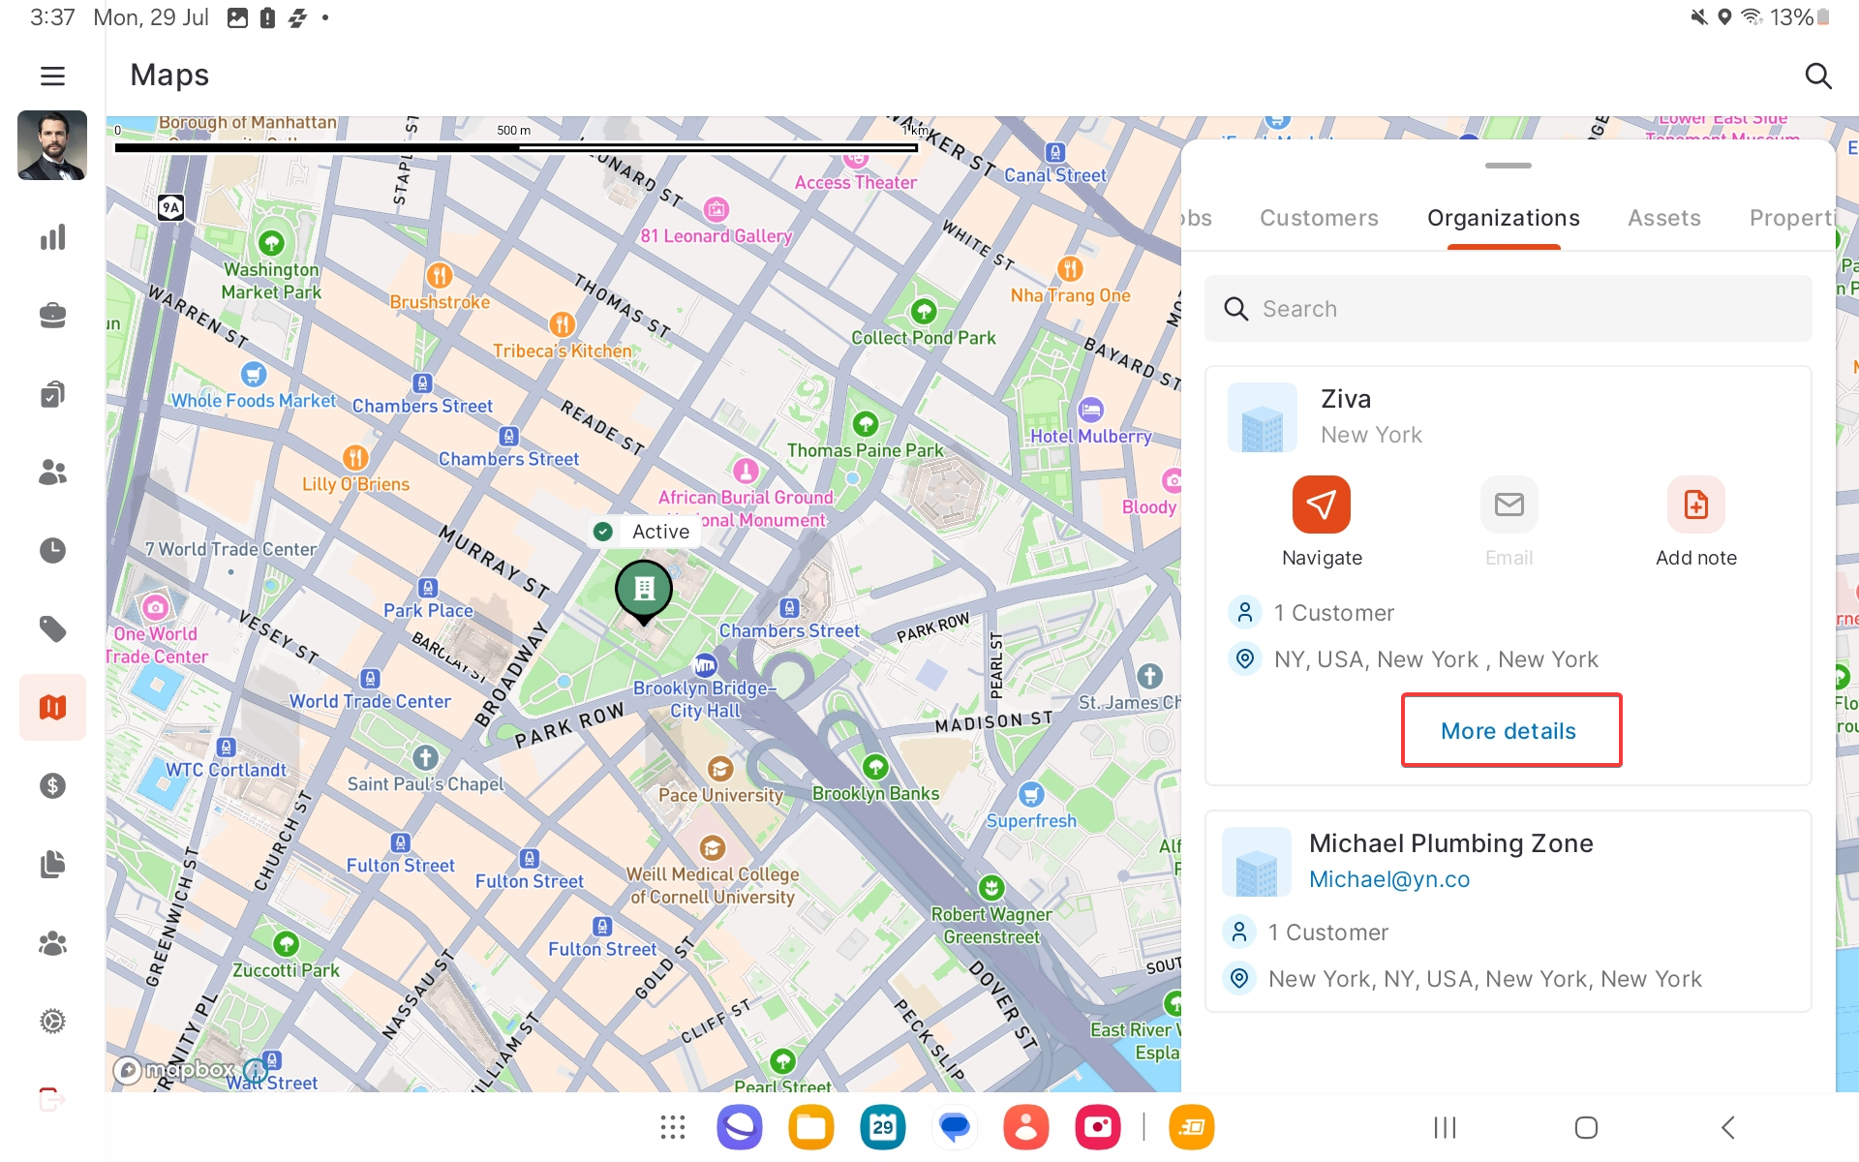Open the Android app drawer grid icon
This screenshot has width=1859, height=1162.
tap(672, 1127)
